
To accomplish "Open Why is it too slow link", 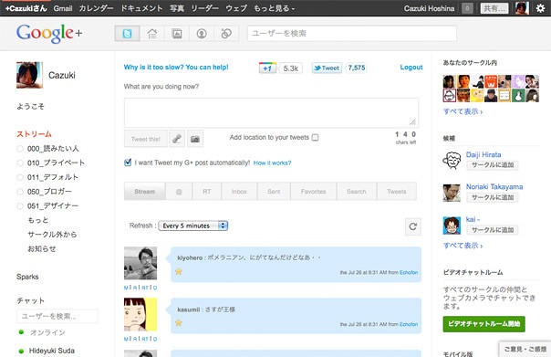I will point(176,68).
